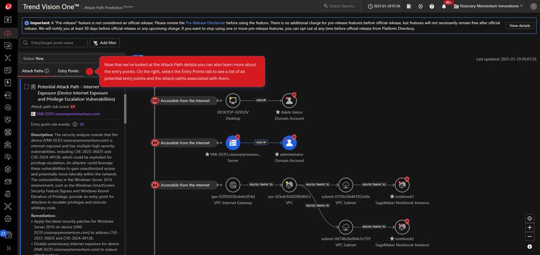Select the vpc-02bdc9242000d6fc3 VPC node
Screen dimensions: 540x255
[x=289, y=185]
